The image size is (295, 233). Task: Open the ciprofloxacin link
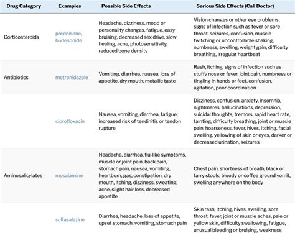click(x=70, y=121)
